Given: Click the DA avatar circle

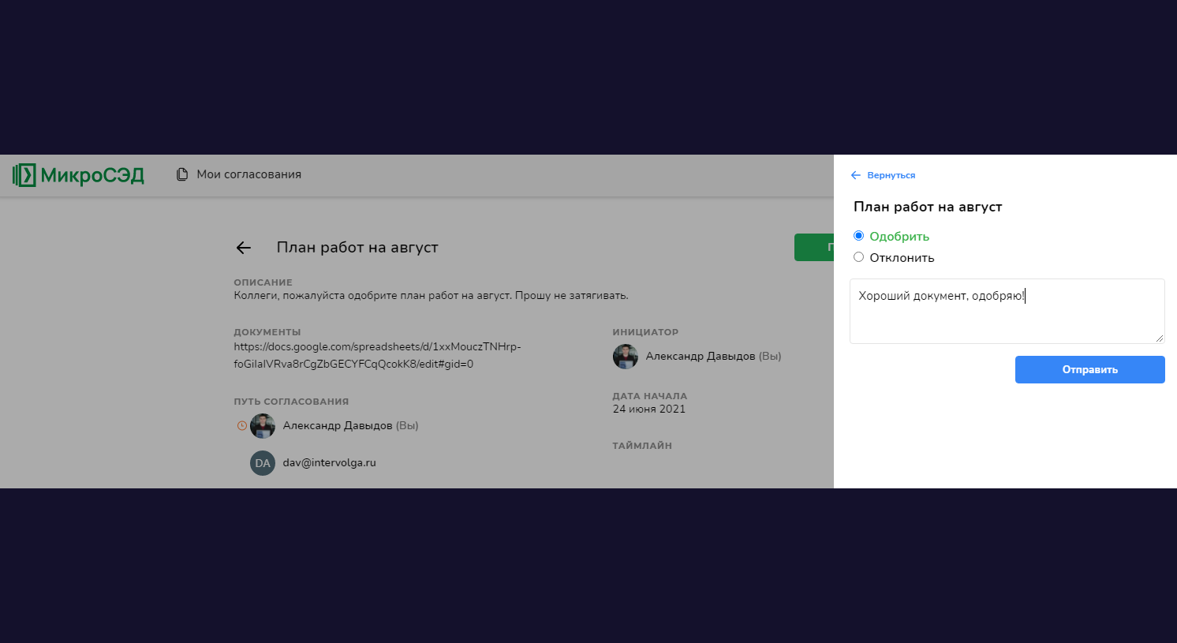Looking at the screenshot, I should [x=263, y=463].
